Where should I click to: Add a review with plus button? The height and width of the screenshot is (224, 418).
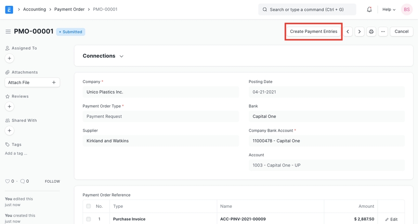click(9, 107)
